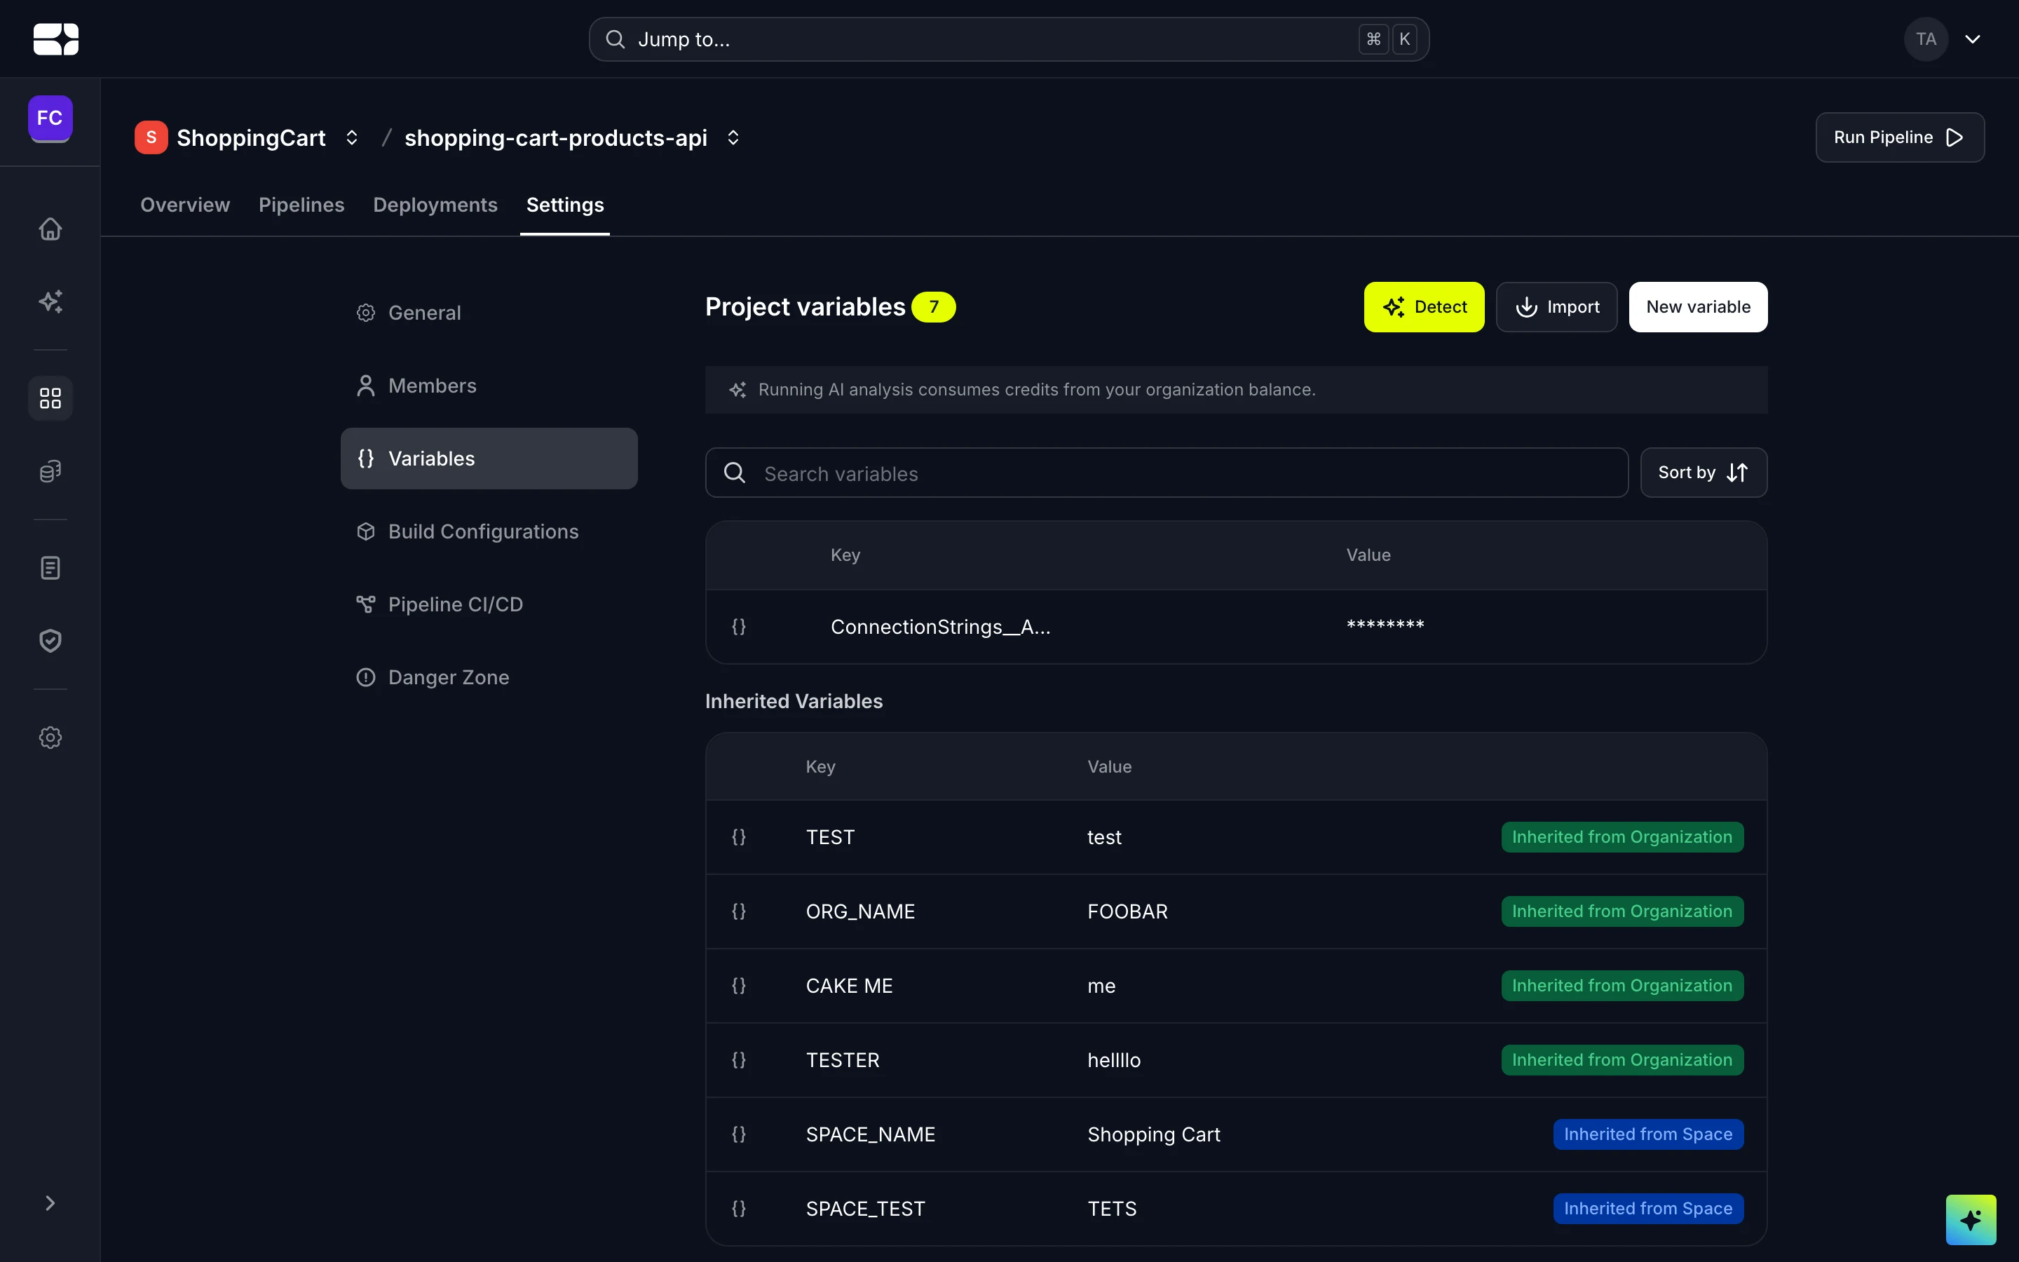The width and height of the screenshot is (2019, 1262).
Task: Click the sparkle icon in AI credits notice
Action: 737,390
